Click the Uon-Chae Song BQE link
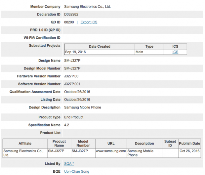The image size is (205, 175). pos(76,171)
